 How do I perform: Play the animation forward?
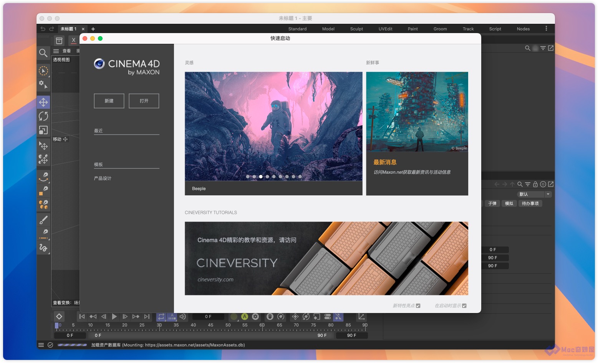point(114,316)
